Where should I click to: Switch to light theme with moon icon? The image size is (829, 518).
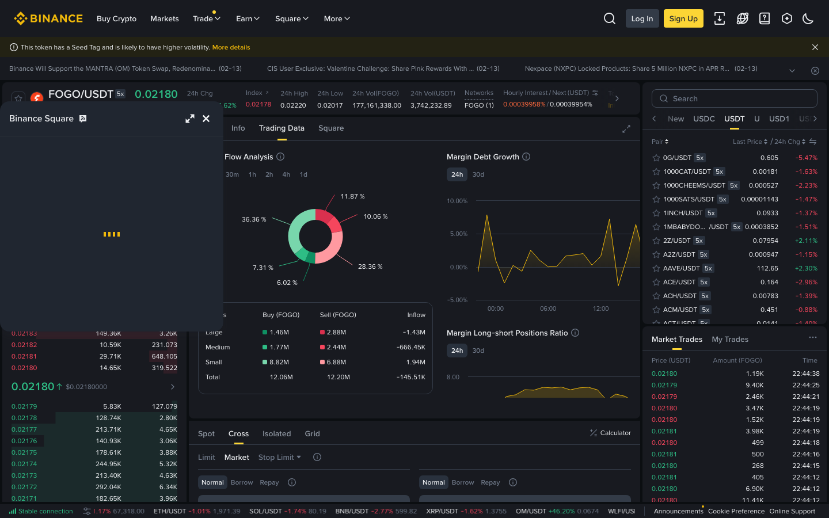[808, 18]
